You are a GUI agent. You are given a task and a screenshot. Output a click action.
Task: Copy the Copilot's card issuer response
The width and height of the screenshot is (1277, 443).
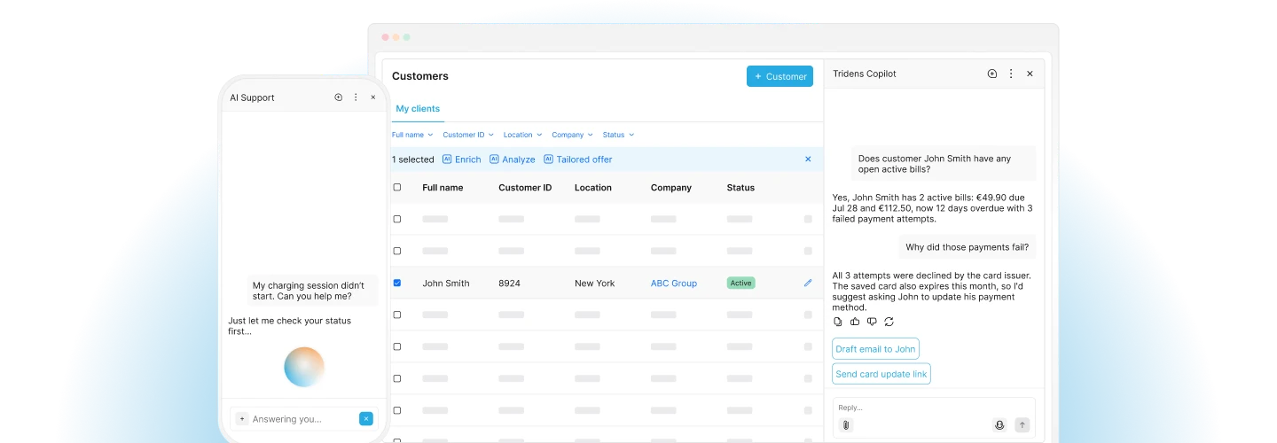838,322
